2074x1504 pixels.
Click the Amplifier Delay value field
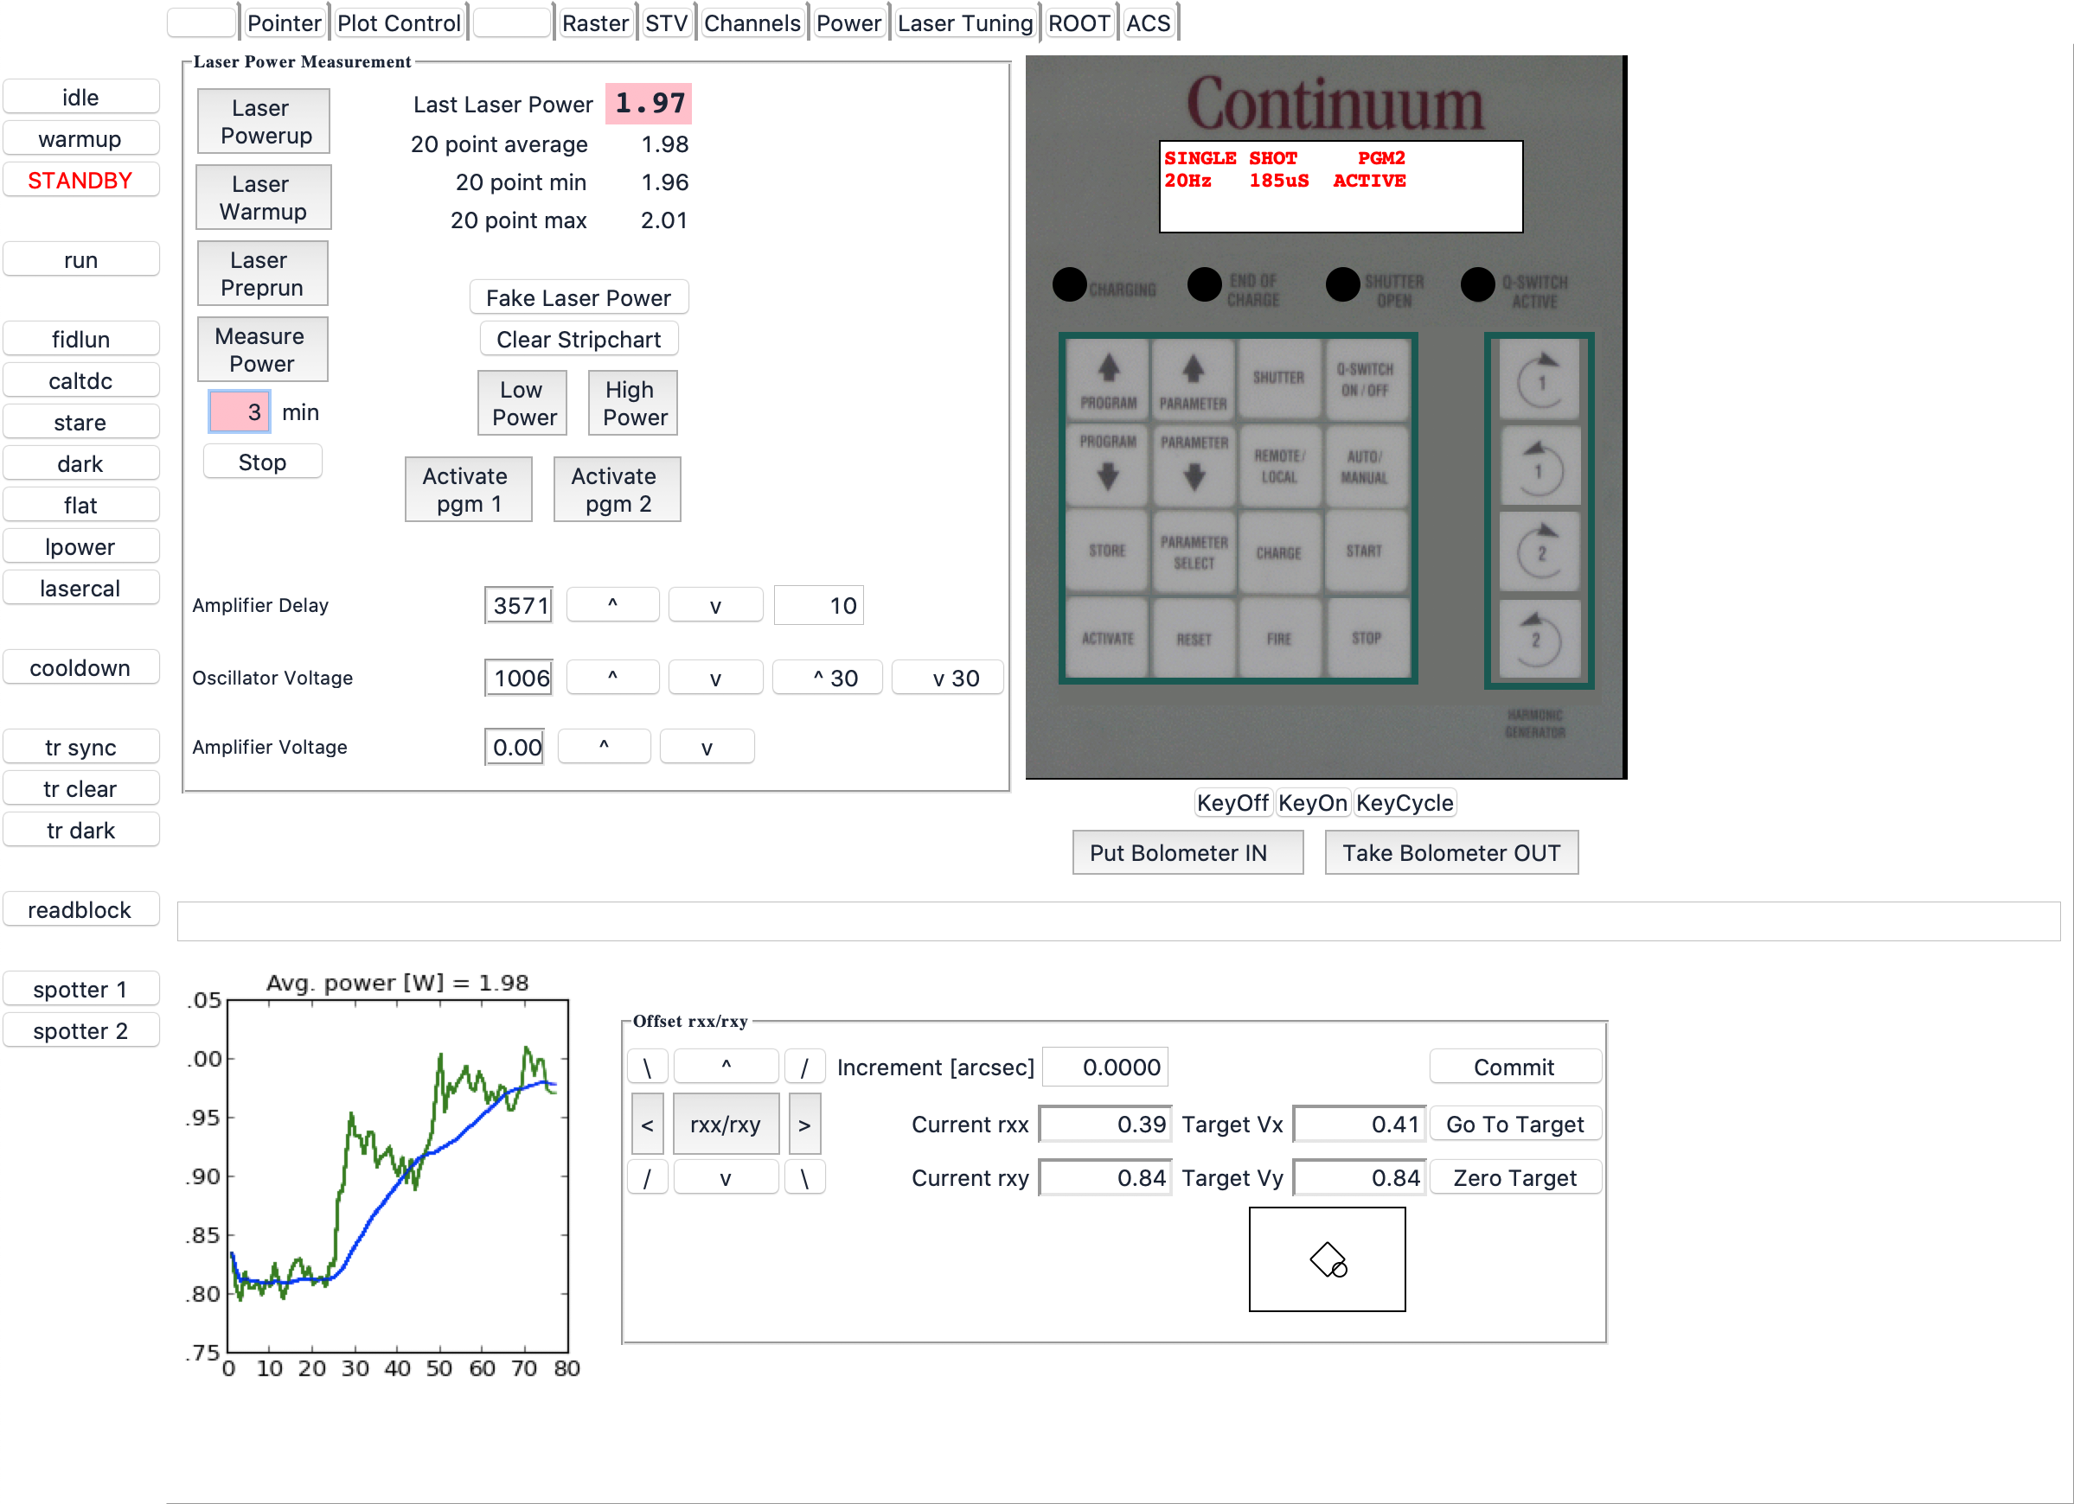pos(519,605)
